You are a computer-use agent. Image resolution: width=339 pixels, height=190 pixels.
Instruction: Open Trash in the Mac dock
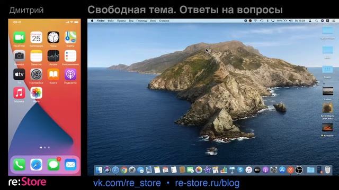pos(327,170)
